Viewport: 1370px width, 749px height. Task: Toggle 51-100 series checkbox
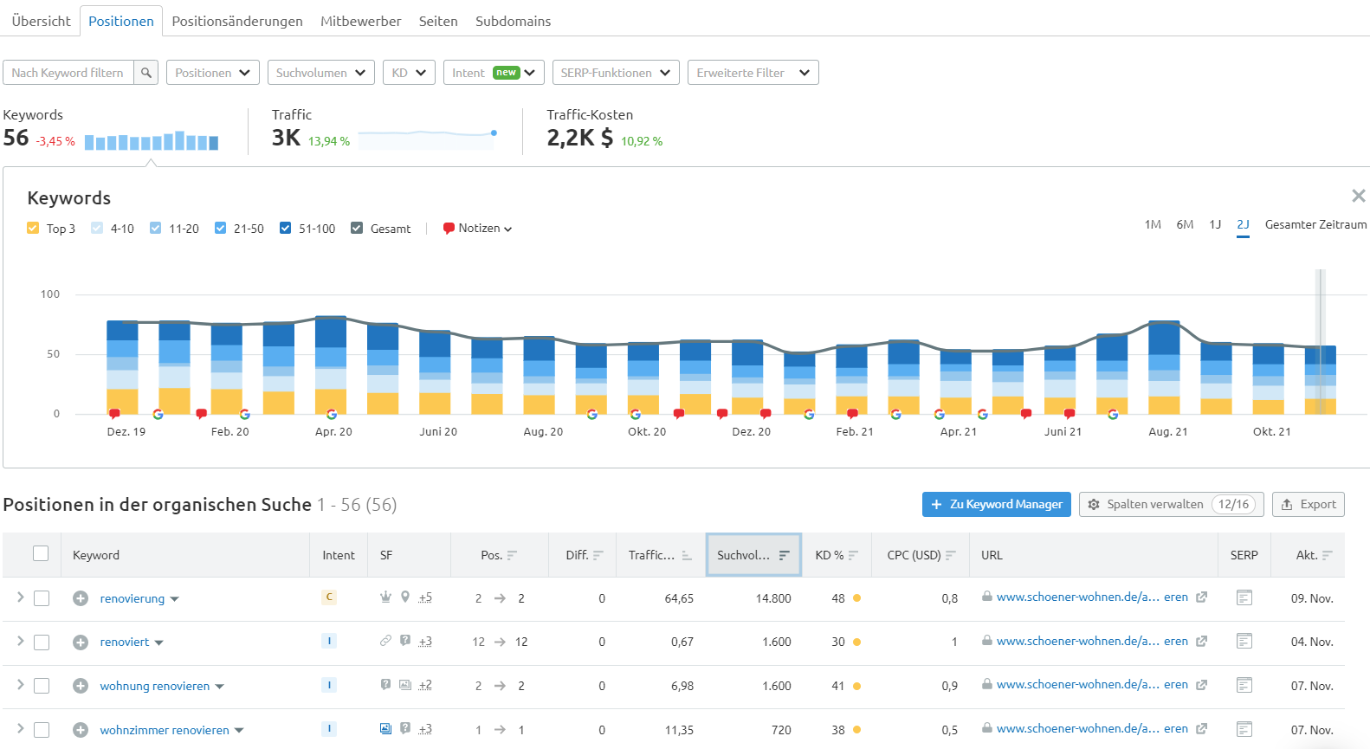285,228
